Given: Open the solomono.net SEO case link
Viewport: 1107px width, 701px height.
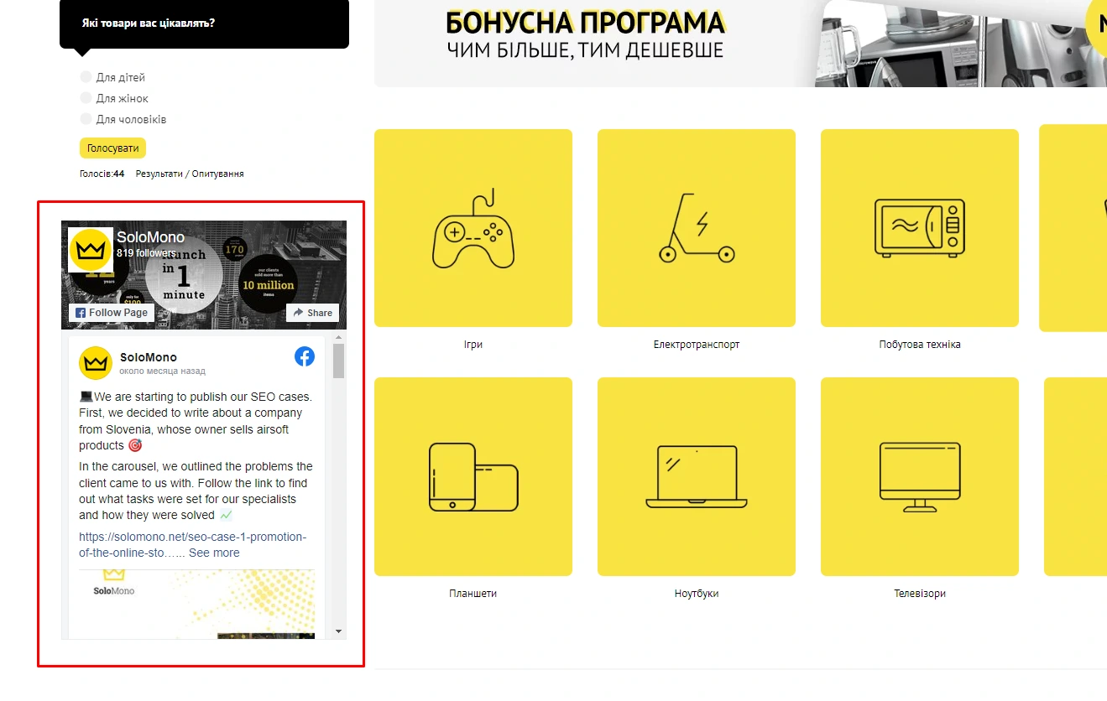Looking at the screenshot, I should pos(192,537).
